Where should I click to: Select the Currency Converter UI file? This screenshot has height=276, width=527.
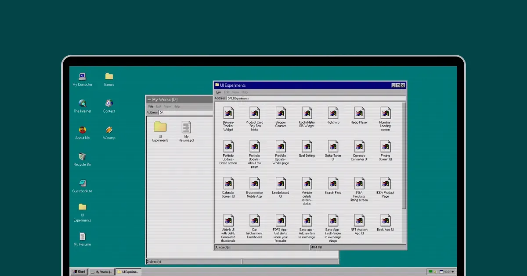(359, 151)
